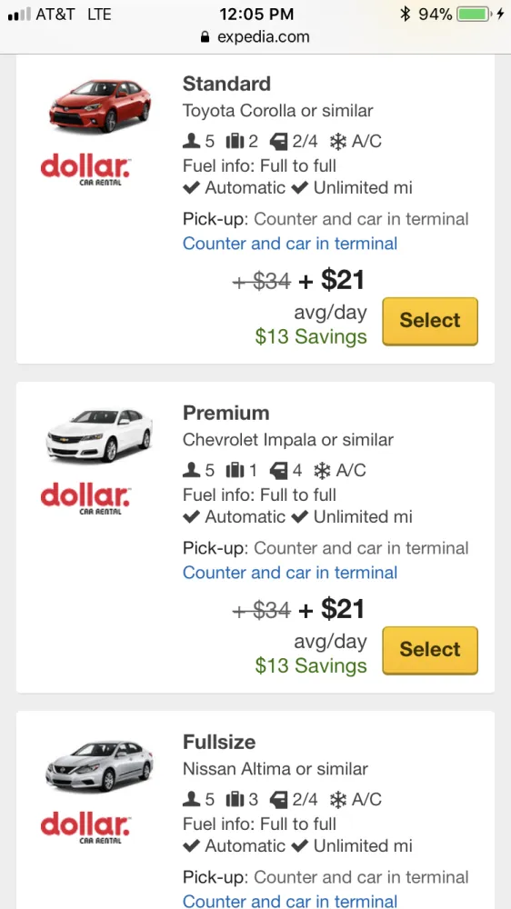The width and height of the screenshot is (511, 909).
Task: Tap the lock icon beside expedia.com
Action: tap(205, 37)
